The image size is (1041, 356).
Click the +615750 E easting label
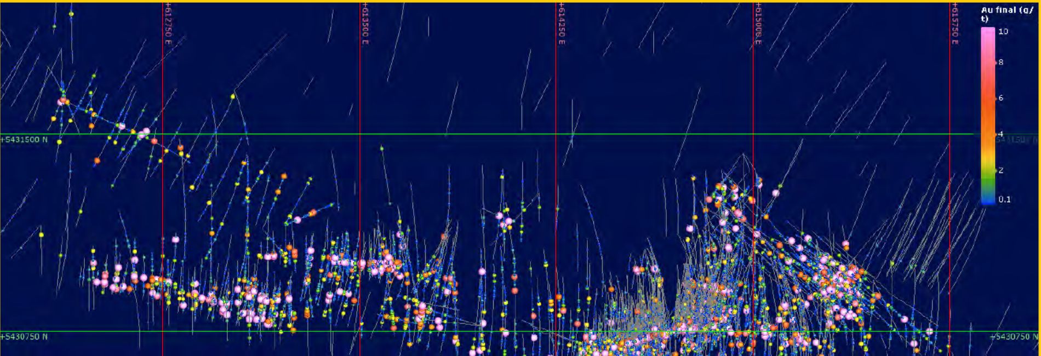pos(955,23)
